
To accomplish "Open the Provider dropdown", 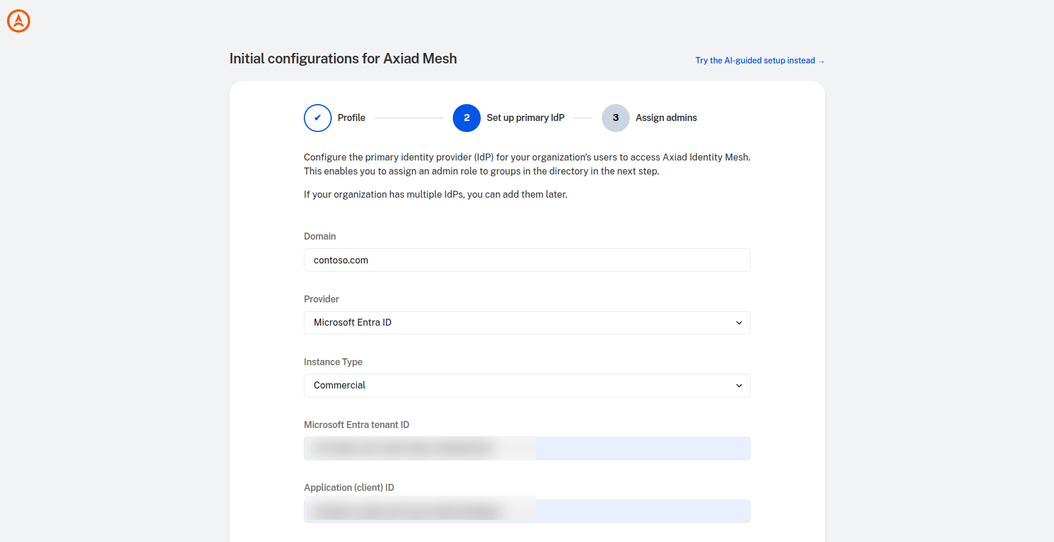I will pyautogui.click(x=527, y=323).
